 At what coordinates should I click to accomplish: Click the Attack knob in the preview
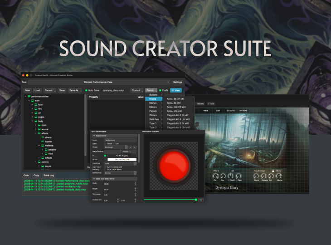(256, 176)
